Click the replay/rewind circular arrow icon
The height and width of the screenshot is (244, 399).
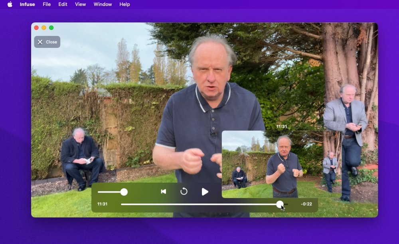coord(184,191)
